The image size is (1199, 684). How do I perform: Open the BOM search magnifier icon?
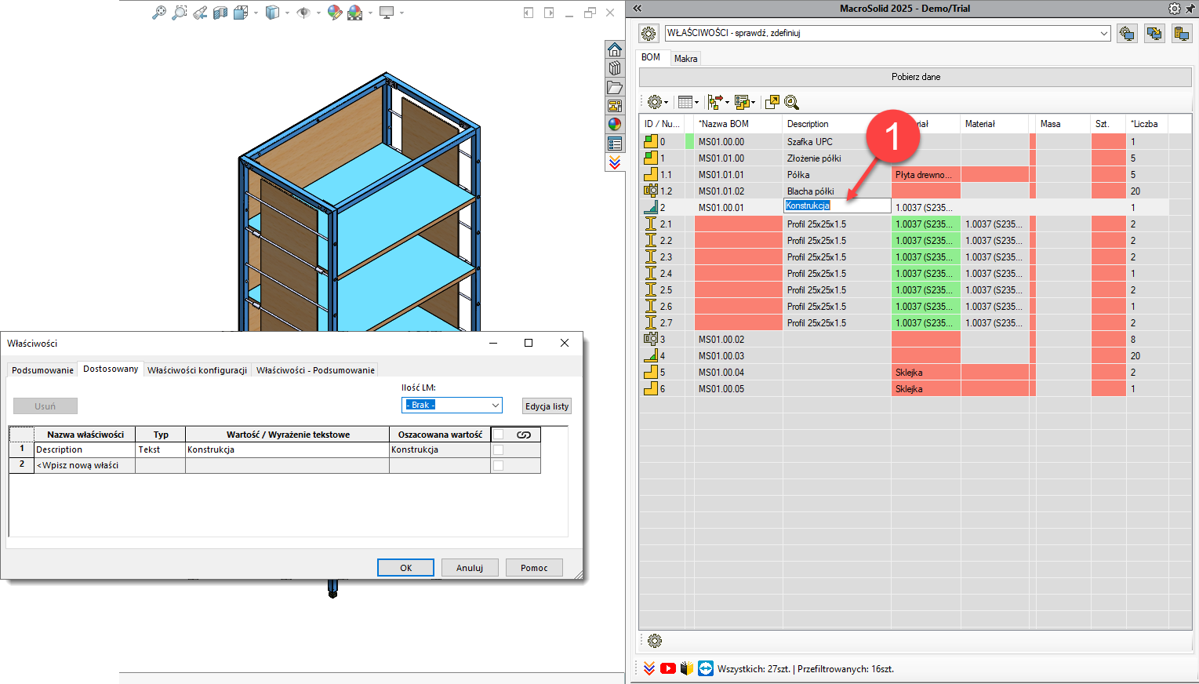[x=791, y=102]
